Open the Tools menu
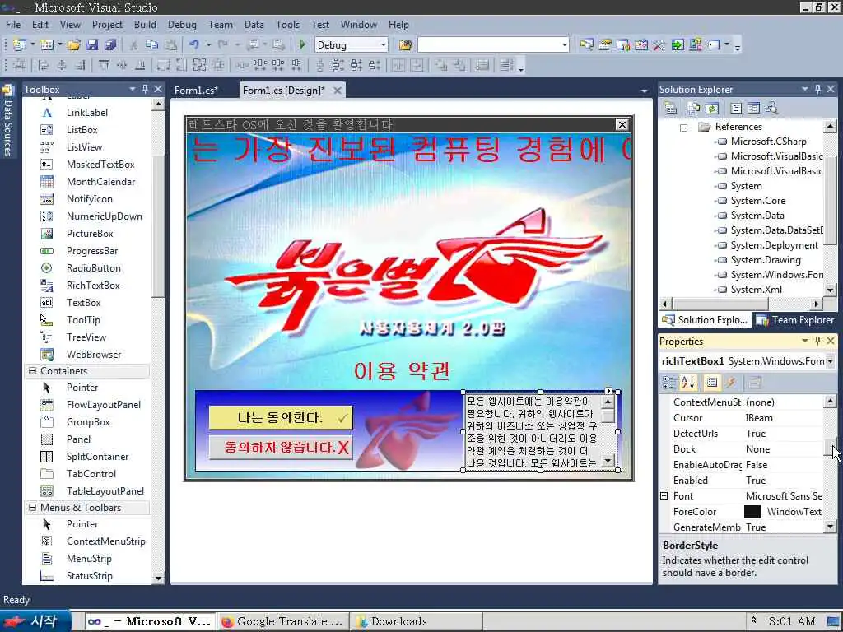This screenshot has width=843, height=632. point(287,25)
